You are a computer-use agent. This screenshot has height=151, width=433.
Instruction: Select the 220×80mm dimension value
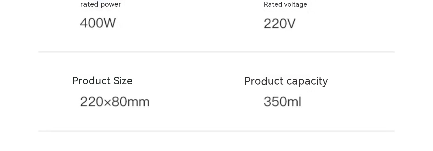click(x=115, y=102)
